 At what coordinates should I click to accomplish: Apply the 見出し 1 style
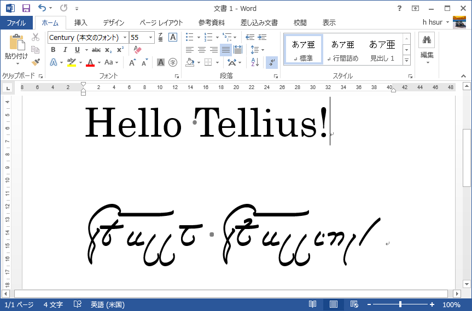[x=382, y=50]
